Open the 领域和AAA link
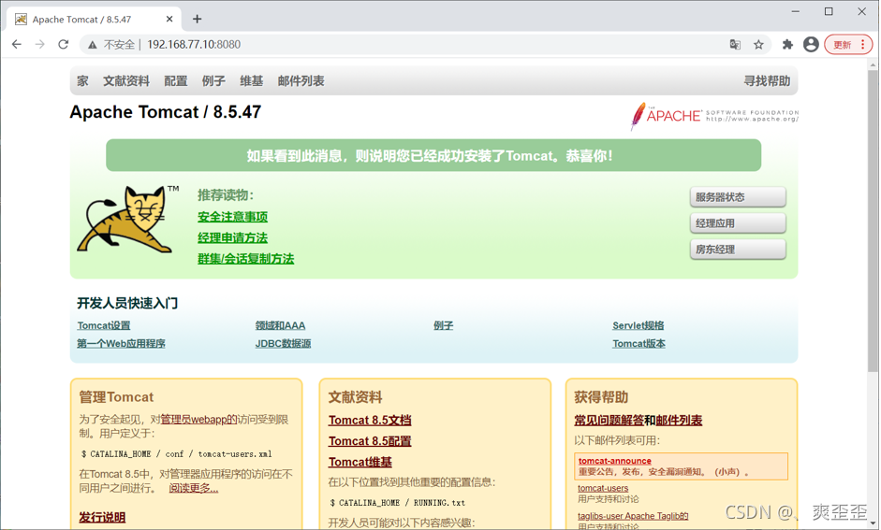This screenshot has height=530, width=881. pos(280,325)
